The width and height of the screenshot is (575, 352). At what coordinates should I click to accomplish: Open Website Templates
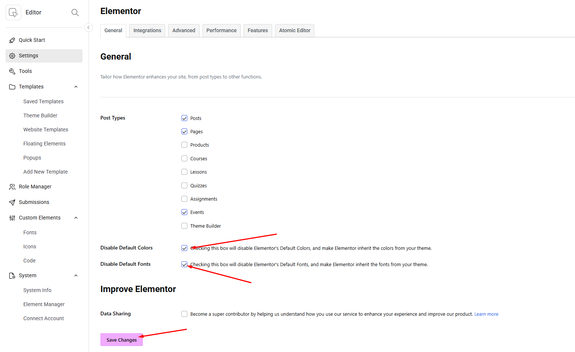pyautogui.click(x=46, y=130)
